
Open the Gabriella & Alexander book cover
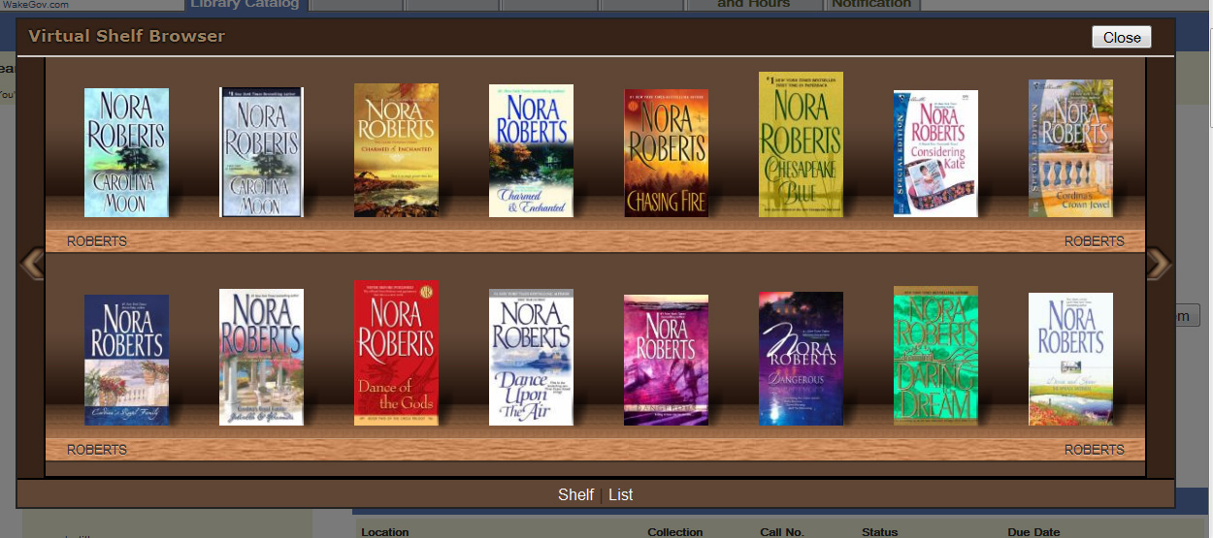pyautogui.click(x=261, y=357)
